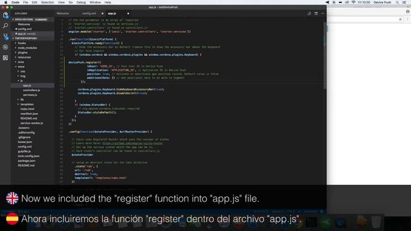Collapse the Open Editors section
Viewport: 411px width, 231px height.
click(x=33, y=19)
